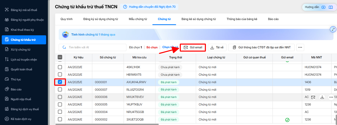This screenshot has height=125, width=337.
Task: Click the Gửi email button
Action: (x=193, y=47)
